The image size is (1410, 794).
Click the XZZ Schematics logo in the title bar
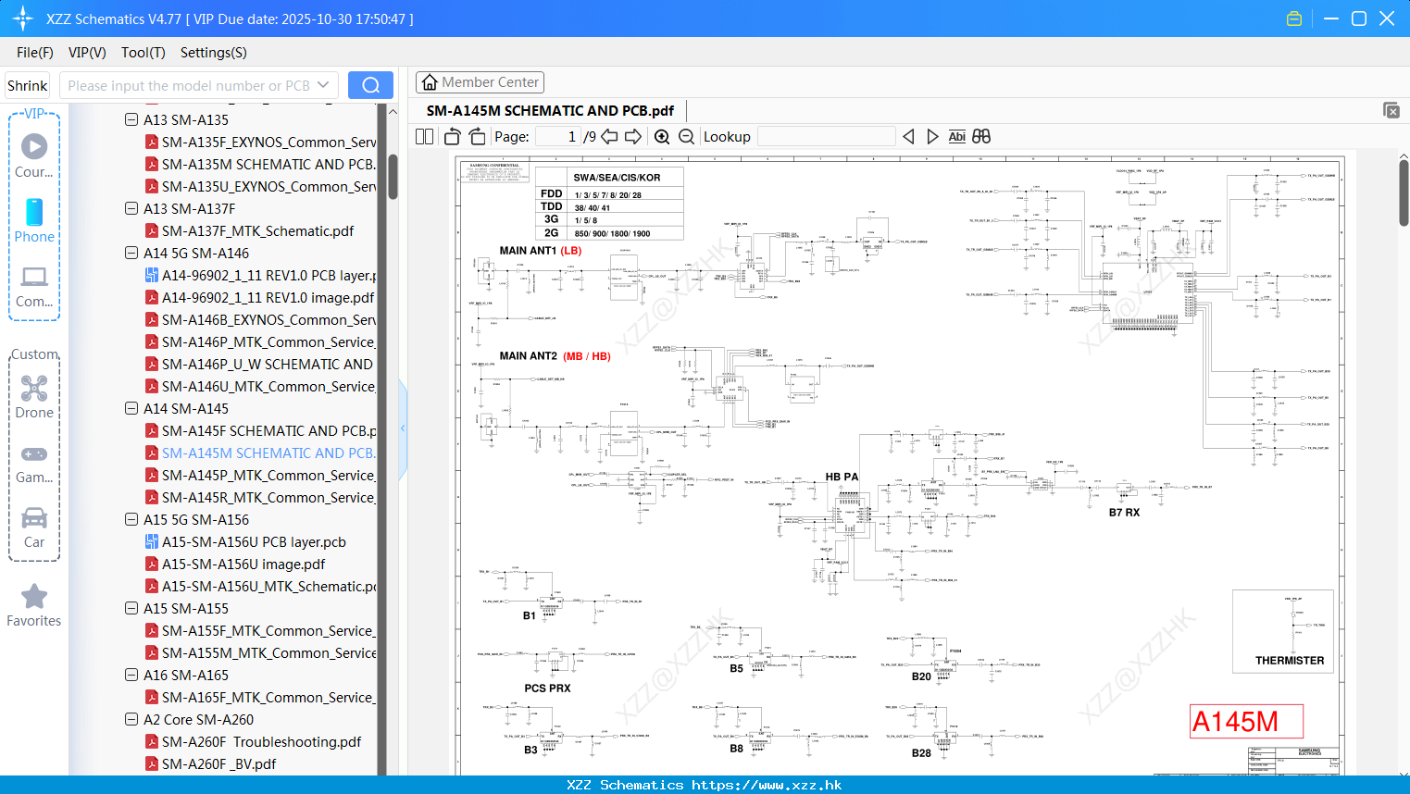[23, 19]
